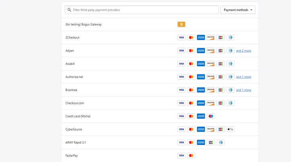Pick the Checkout.com provider name
Viewport: 291px width, 162px height.
[75, 103]
